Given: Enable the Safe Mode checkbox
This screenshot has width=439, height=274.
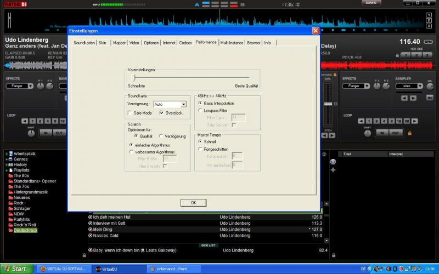Looking at the screenshot, I should (x=130, y=113).
